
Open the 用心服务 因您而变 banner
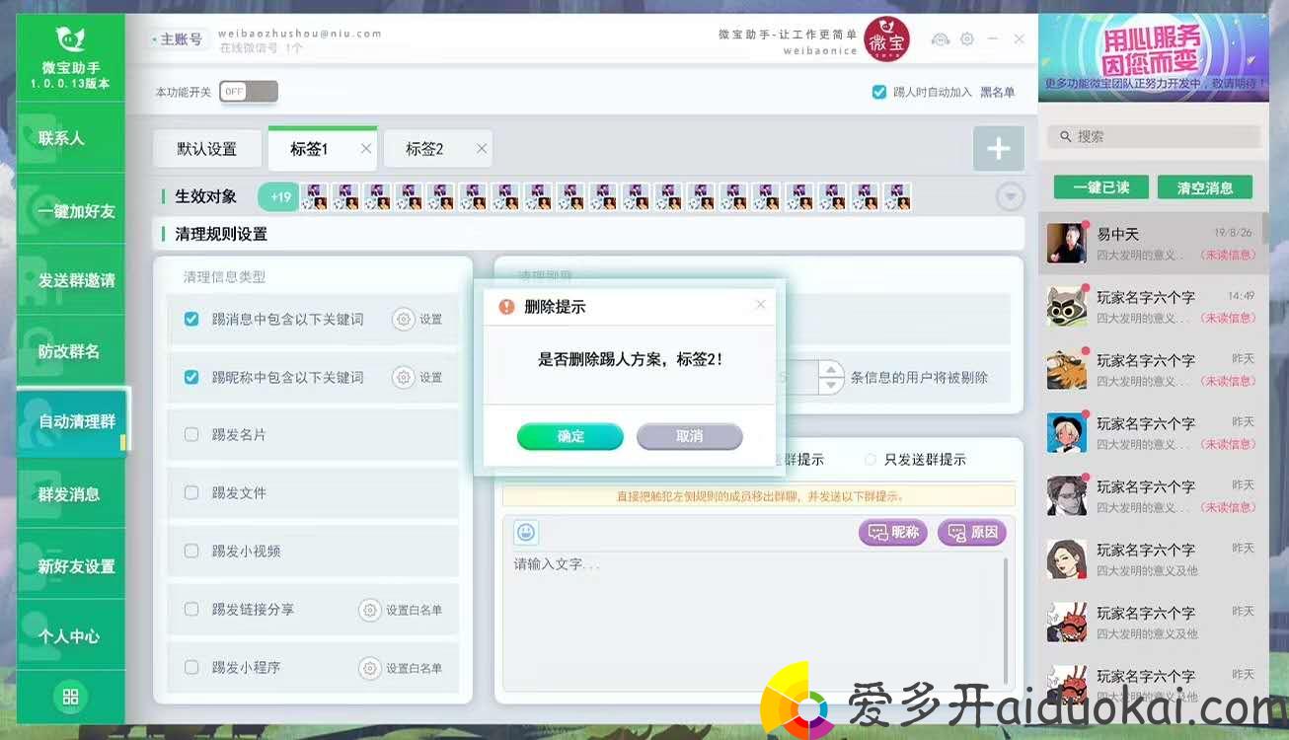(x=1154, y=57)
